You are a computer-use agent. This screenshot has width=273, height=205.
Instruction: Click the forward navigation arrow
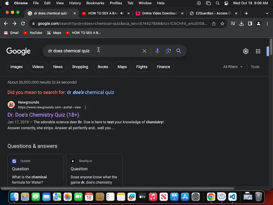point(14,23)
